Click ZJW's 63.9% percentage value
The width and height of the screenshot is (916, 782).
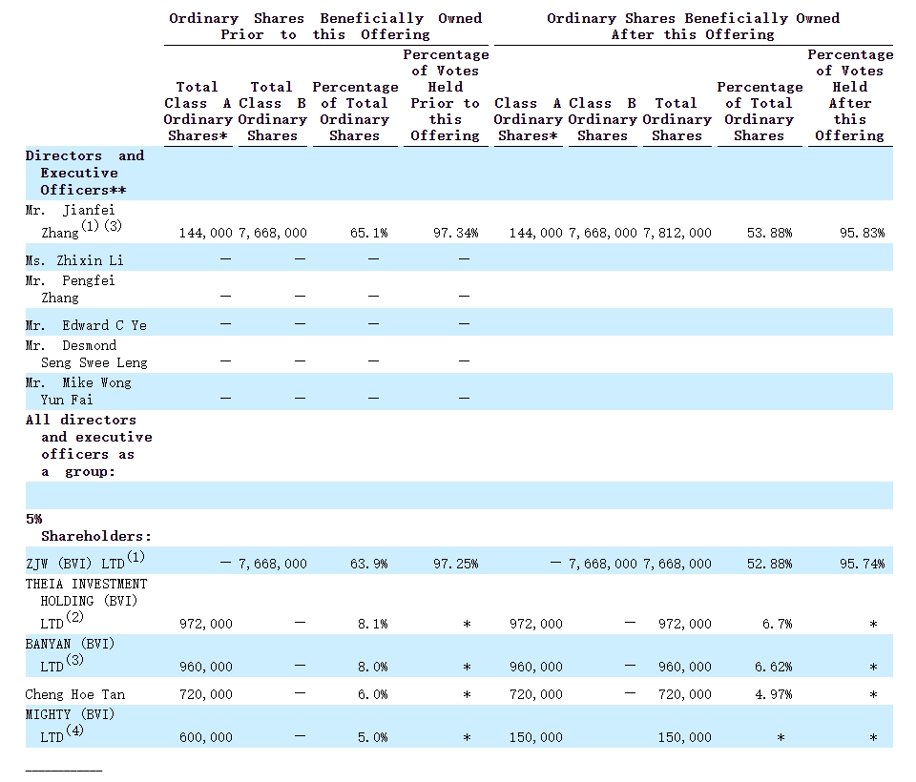(x=369, y=565)
